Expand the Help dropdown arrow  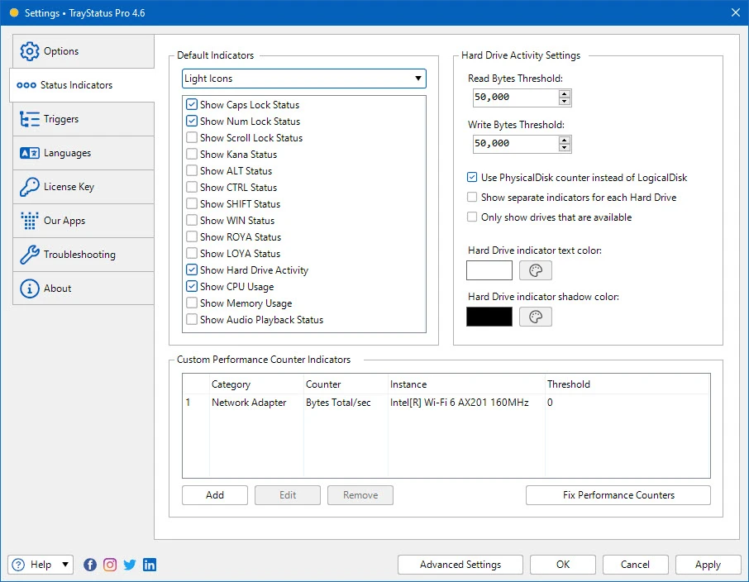(65, 565)
